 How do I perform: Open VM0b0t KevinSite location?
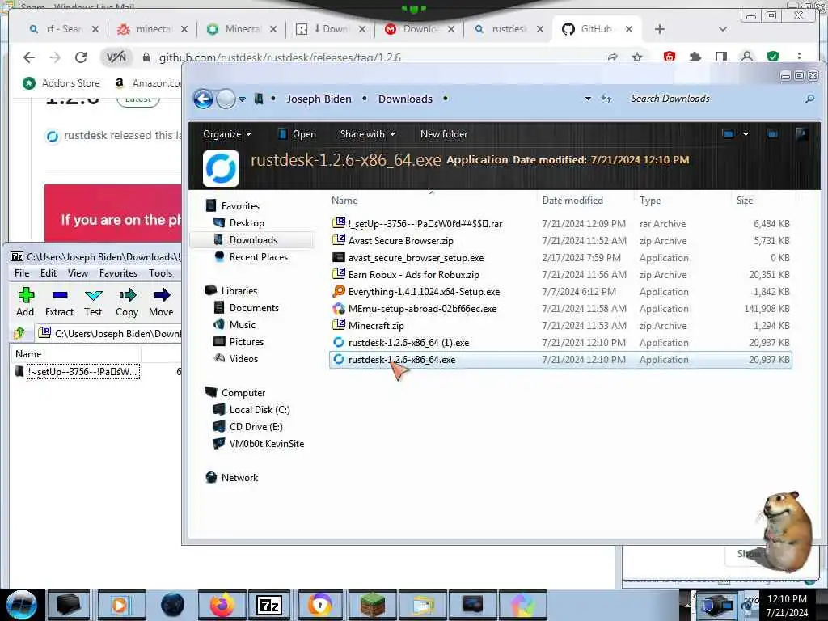pos(267,444)
